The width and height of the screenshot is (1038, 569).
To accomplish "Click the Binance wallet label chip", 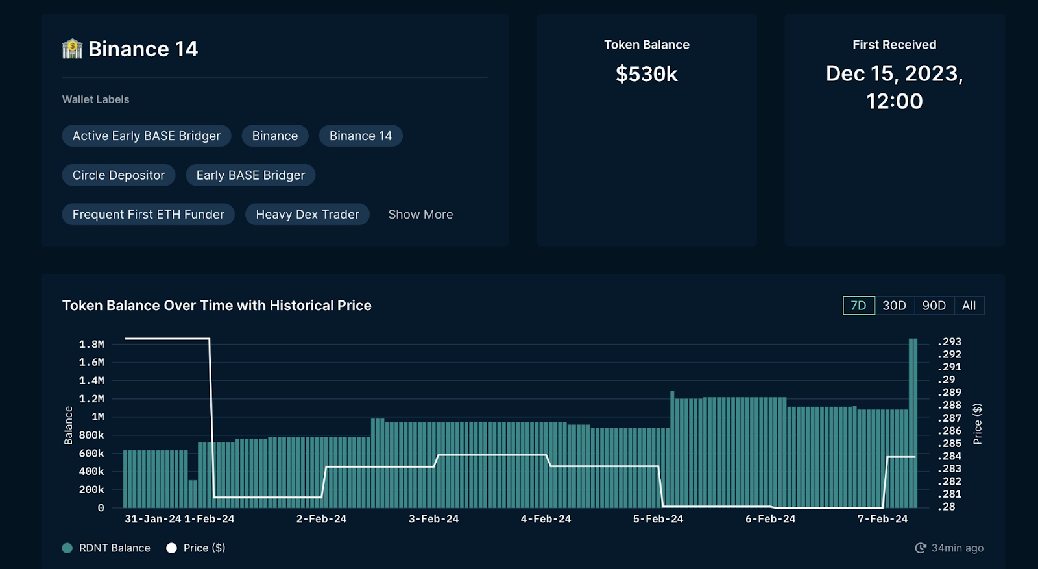I will tap(275, 136).
